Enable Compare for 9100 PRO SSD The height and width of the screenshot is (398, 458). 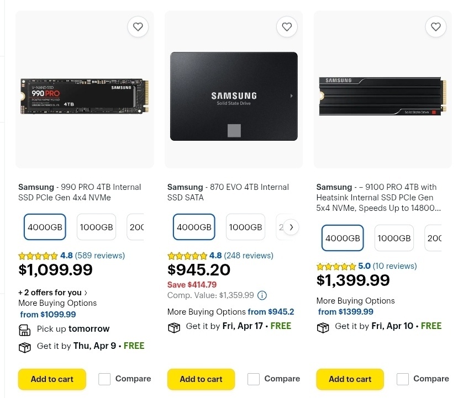[403, 379]
